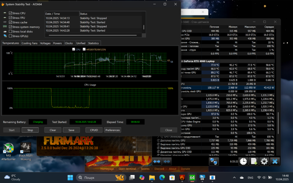Toggle Stress system memory checkbox
This screenshot has height=183, width=293.
[11, 27]
